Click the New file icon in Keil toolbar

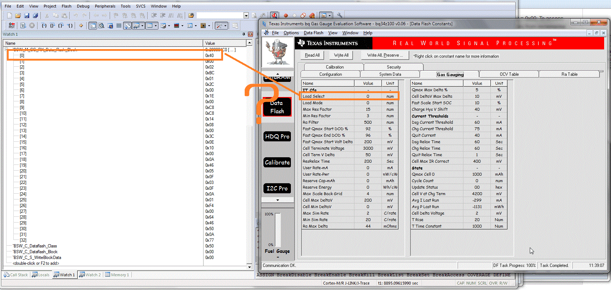(9, 16)
